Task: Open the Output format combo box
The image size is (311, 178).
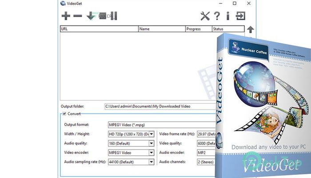Action: tap(162, 125)
